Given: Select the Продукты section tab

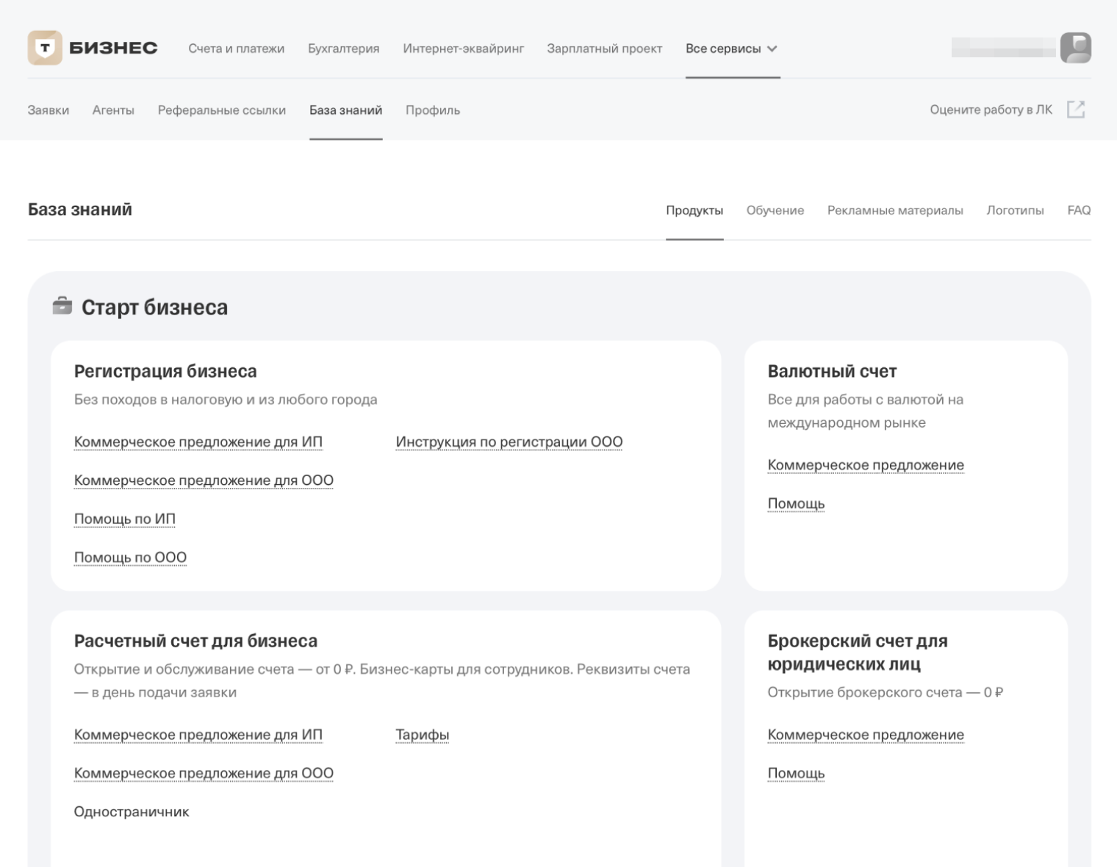Looking at the screenshot, I should [x=694, y=210].
